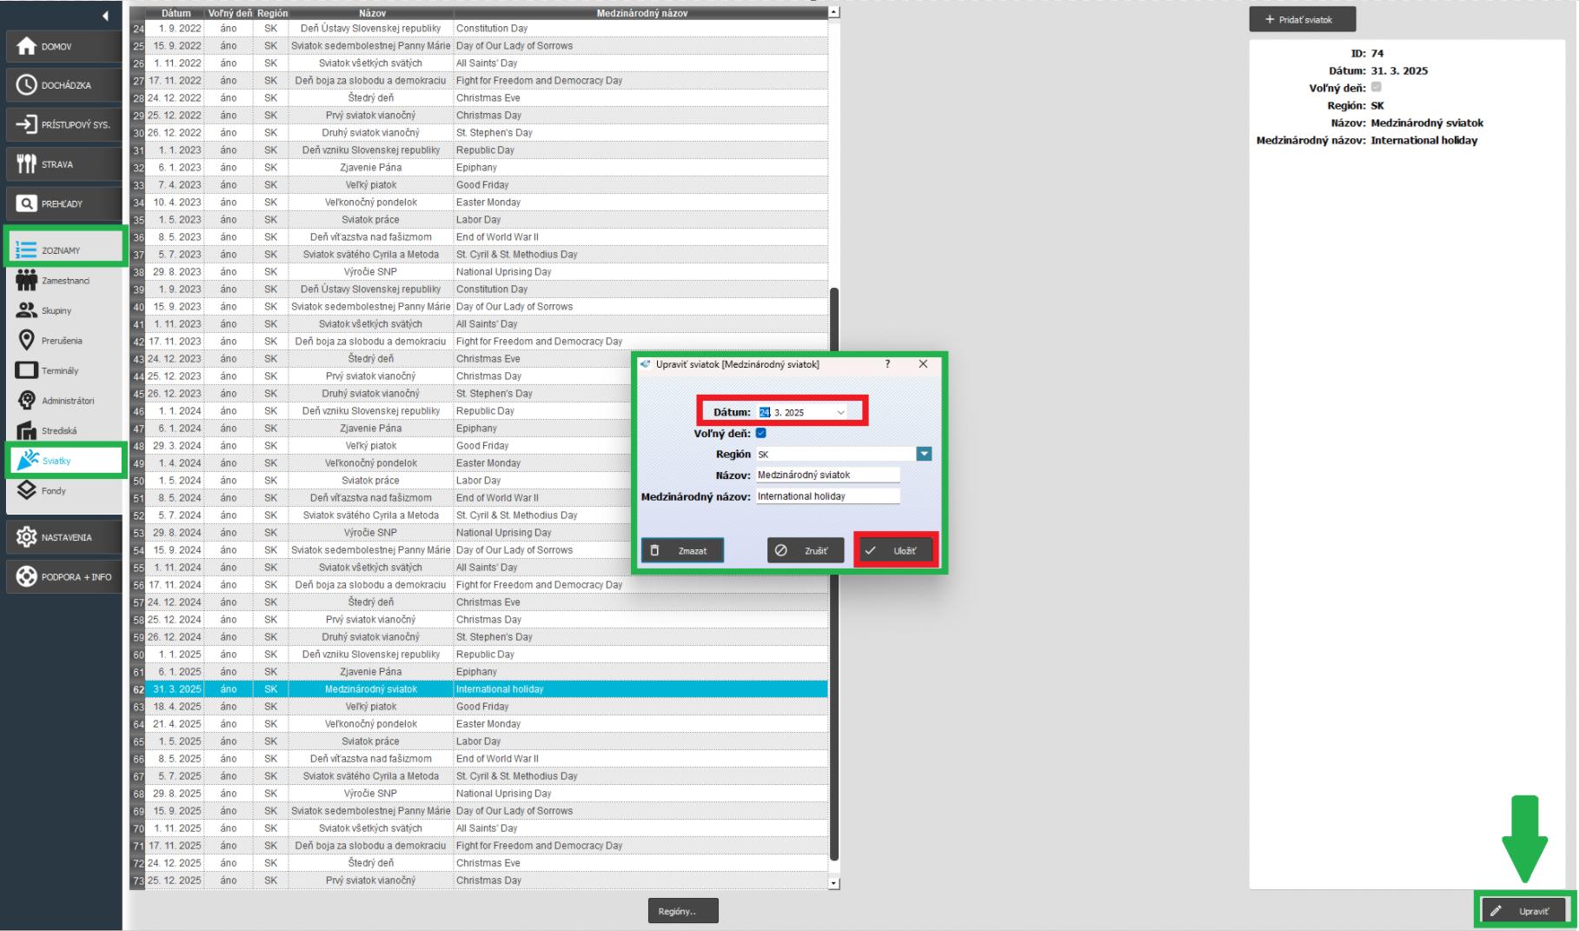
Task: Click the table scroll-down arrow
Action: 834,883
